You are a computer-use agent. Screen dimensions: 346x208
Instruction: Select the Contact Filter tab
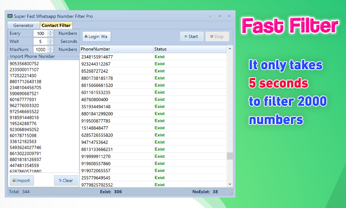pos(56,25)
